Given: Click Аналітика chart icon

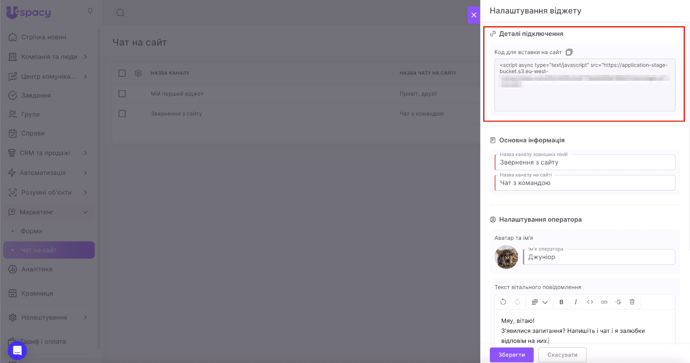Looking at the screenshot, I should click(13, 270).
